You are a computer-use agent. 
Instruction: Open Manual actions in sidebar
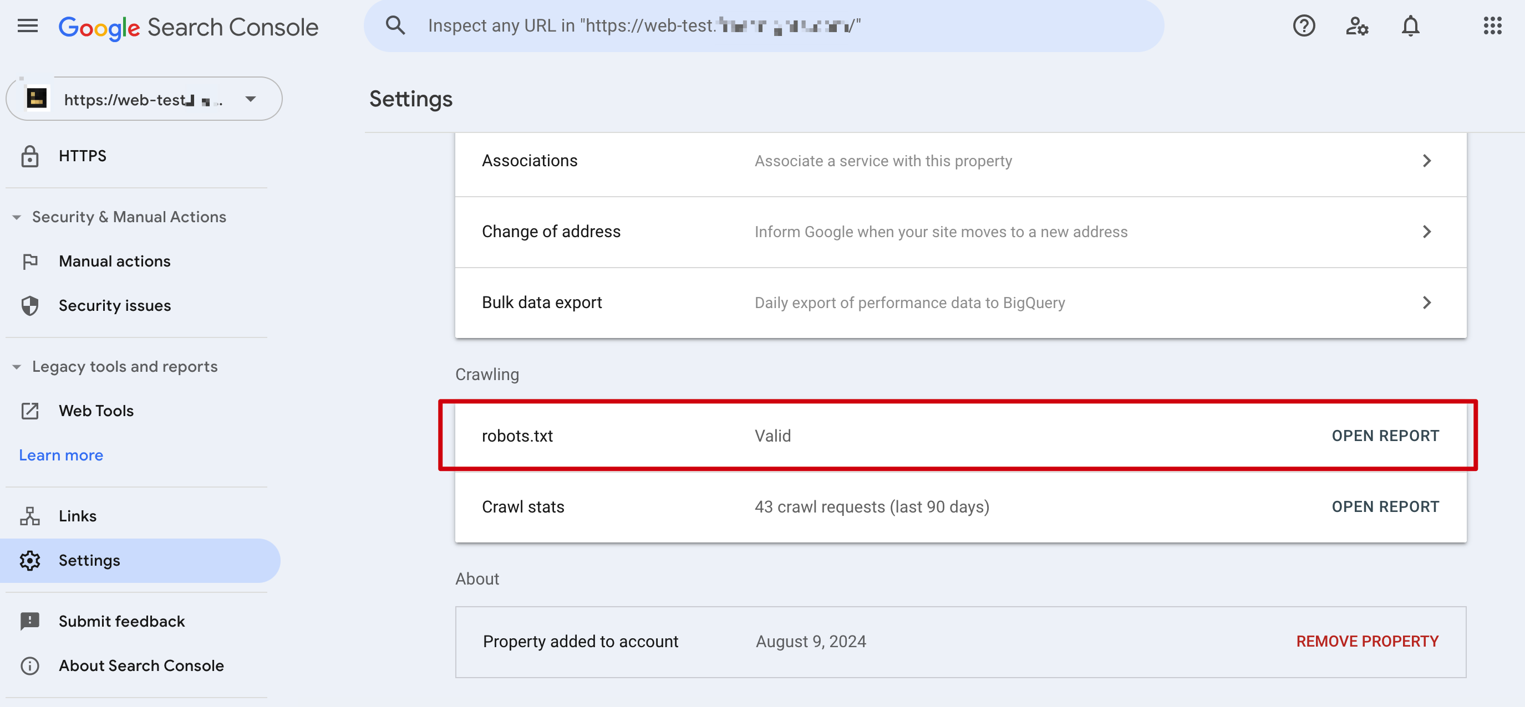point(114,262)
